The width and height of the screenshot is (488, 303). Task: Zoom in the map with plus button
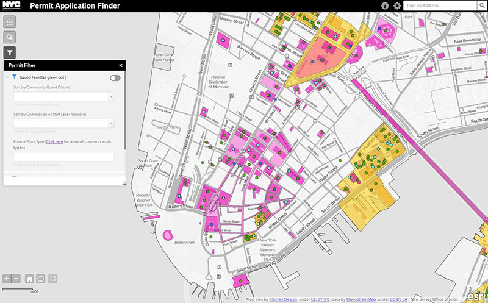pos(7,279)
